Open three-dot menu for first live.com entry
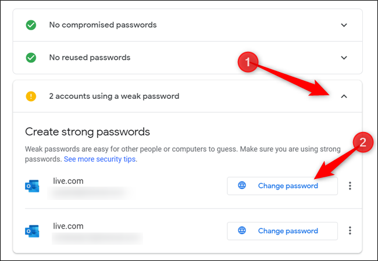The image size is (378, 261). pyautogui.click(x=350, y=186)
